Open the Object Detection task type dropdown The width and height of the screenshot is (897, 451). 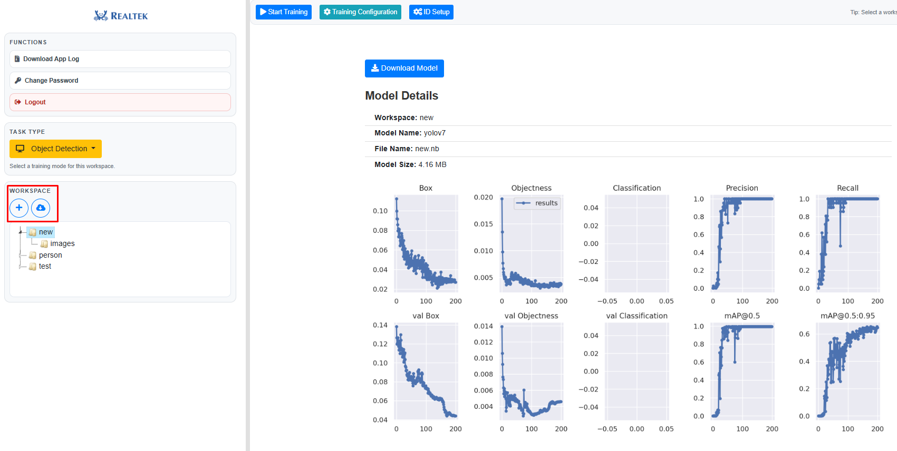(55, 149)
